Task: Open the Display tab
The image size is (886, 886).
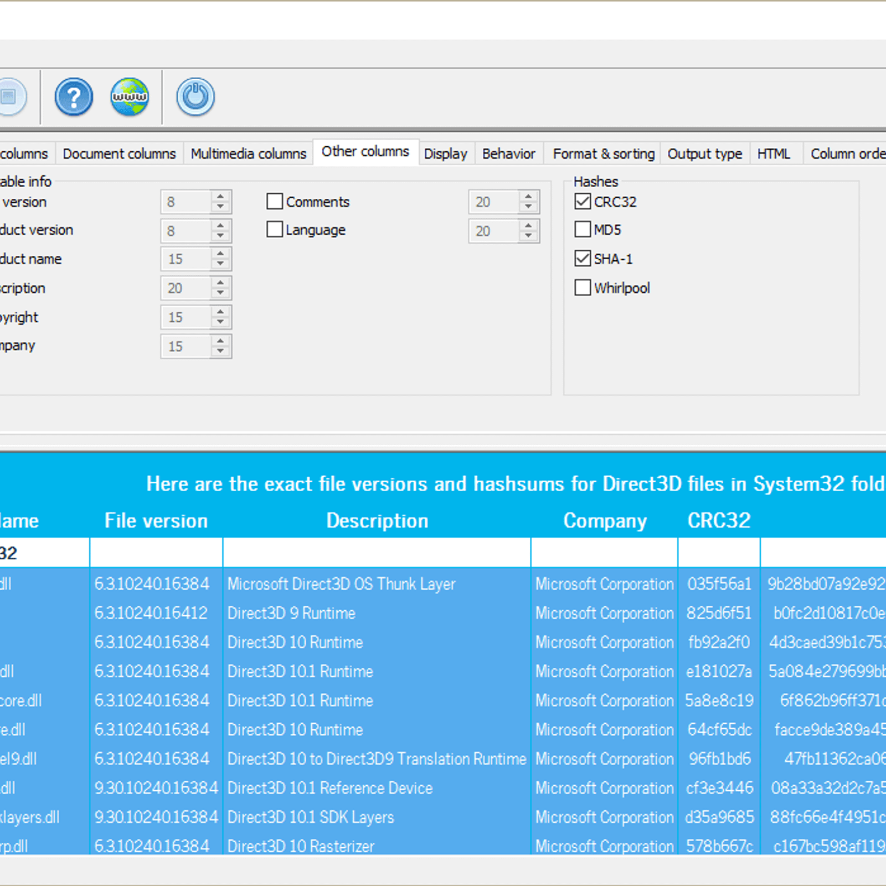Action: (445, 153)
